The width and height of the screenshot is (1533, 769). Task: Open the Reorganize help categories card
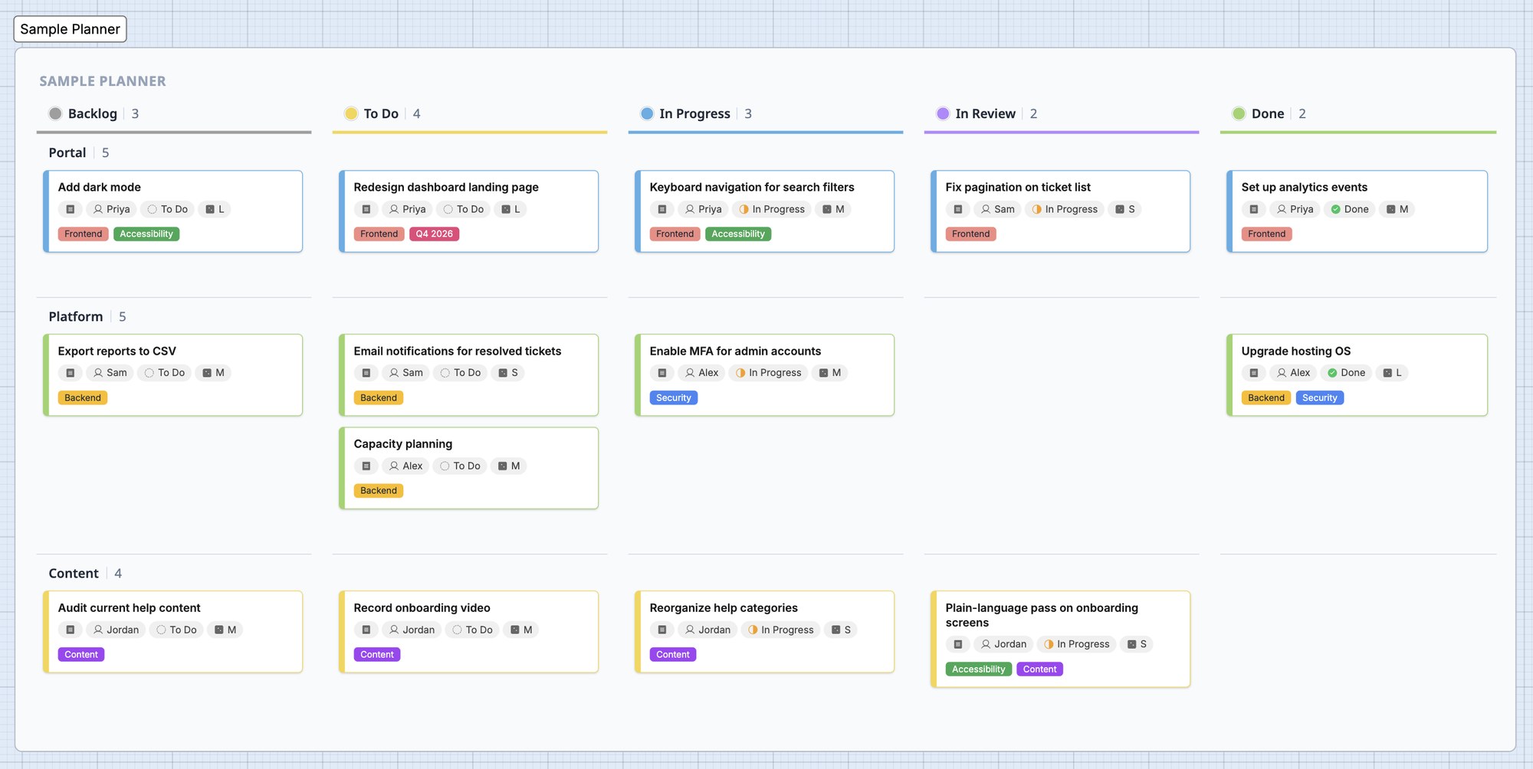[x=764, y=632]
